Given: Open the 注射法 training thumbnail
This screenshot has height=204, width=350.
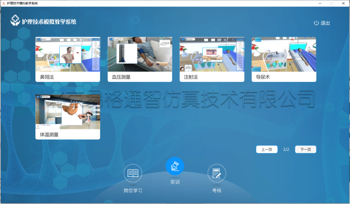Looking at the screenshot, I should (x=212, y=54).
